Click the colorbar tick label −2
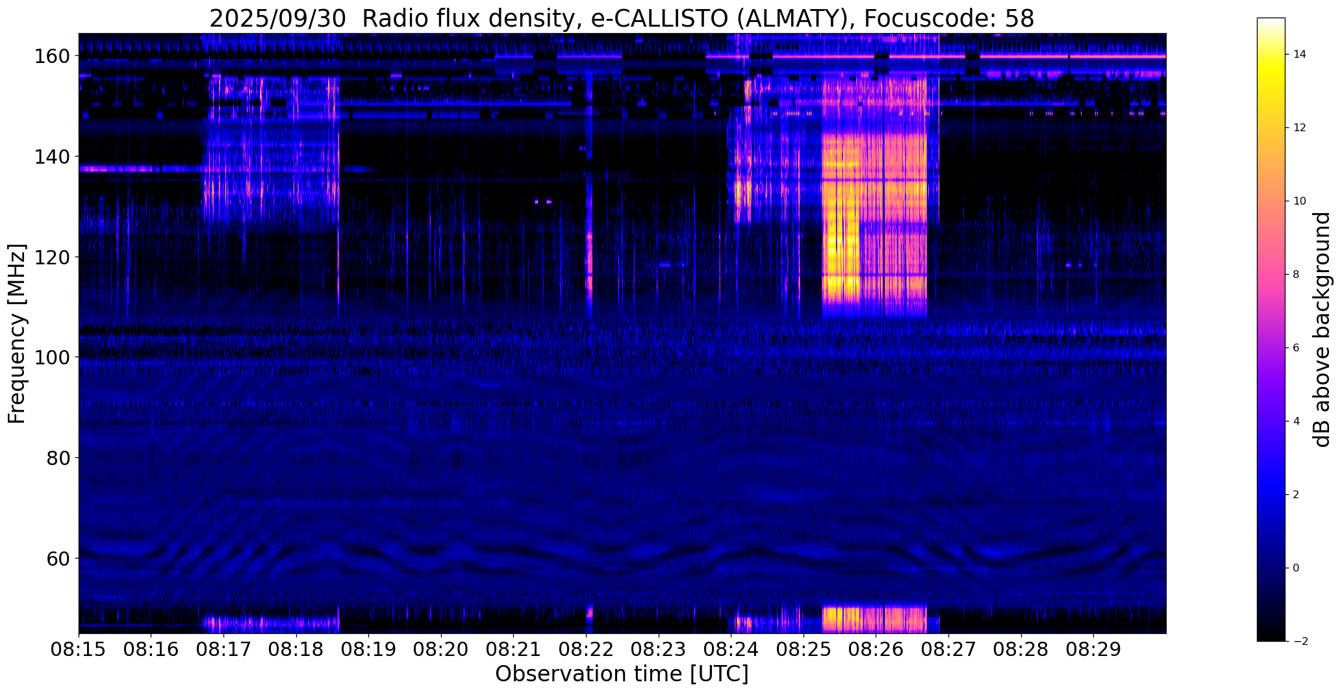1342x693 pixels. pos(1300,642)
